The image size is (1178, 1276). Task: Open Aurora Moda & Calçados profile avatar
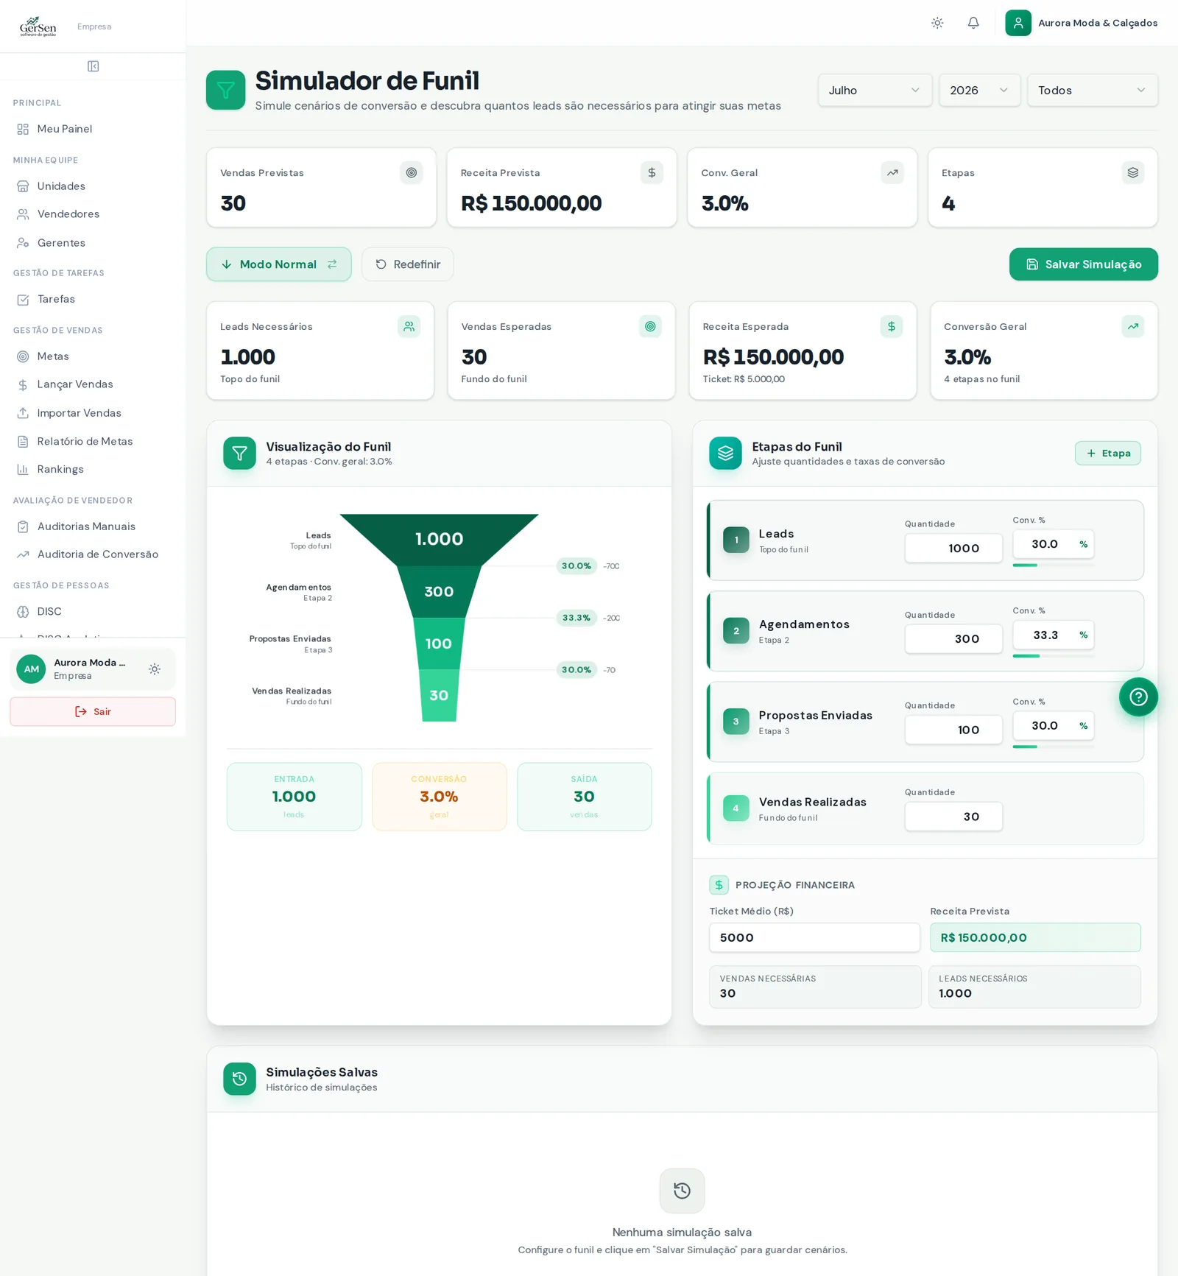1018,23
